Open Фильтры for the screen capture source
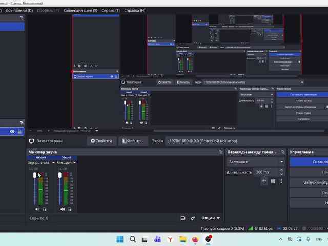The image size is (328, 246). point(133,141)
